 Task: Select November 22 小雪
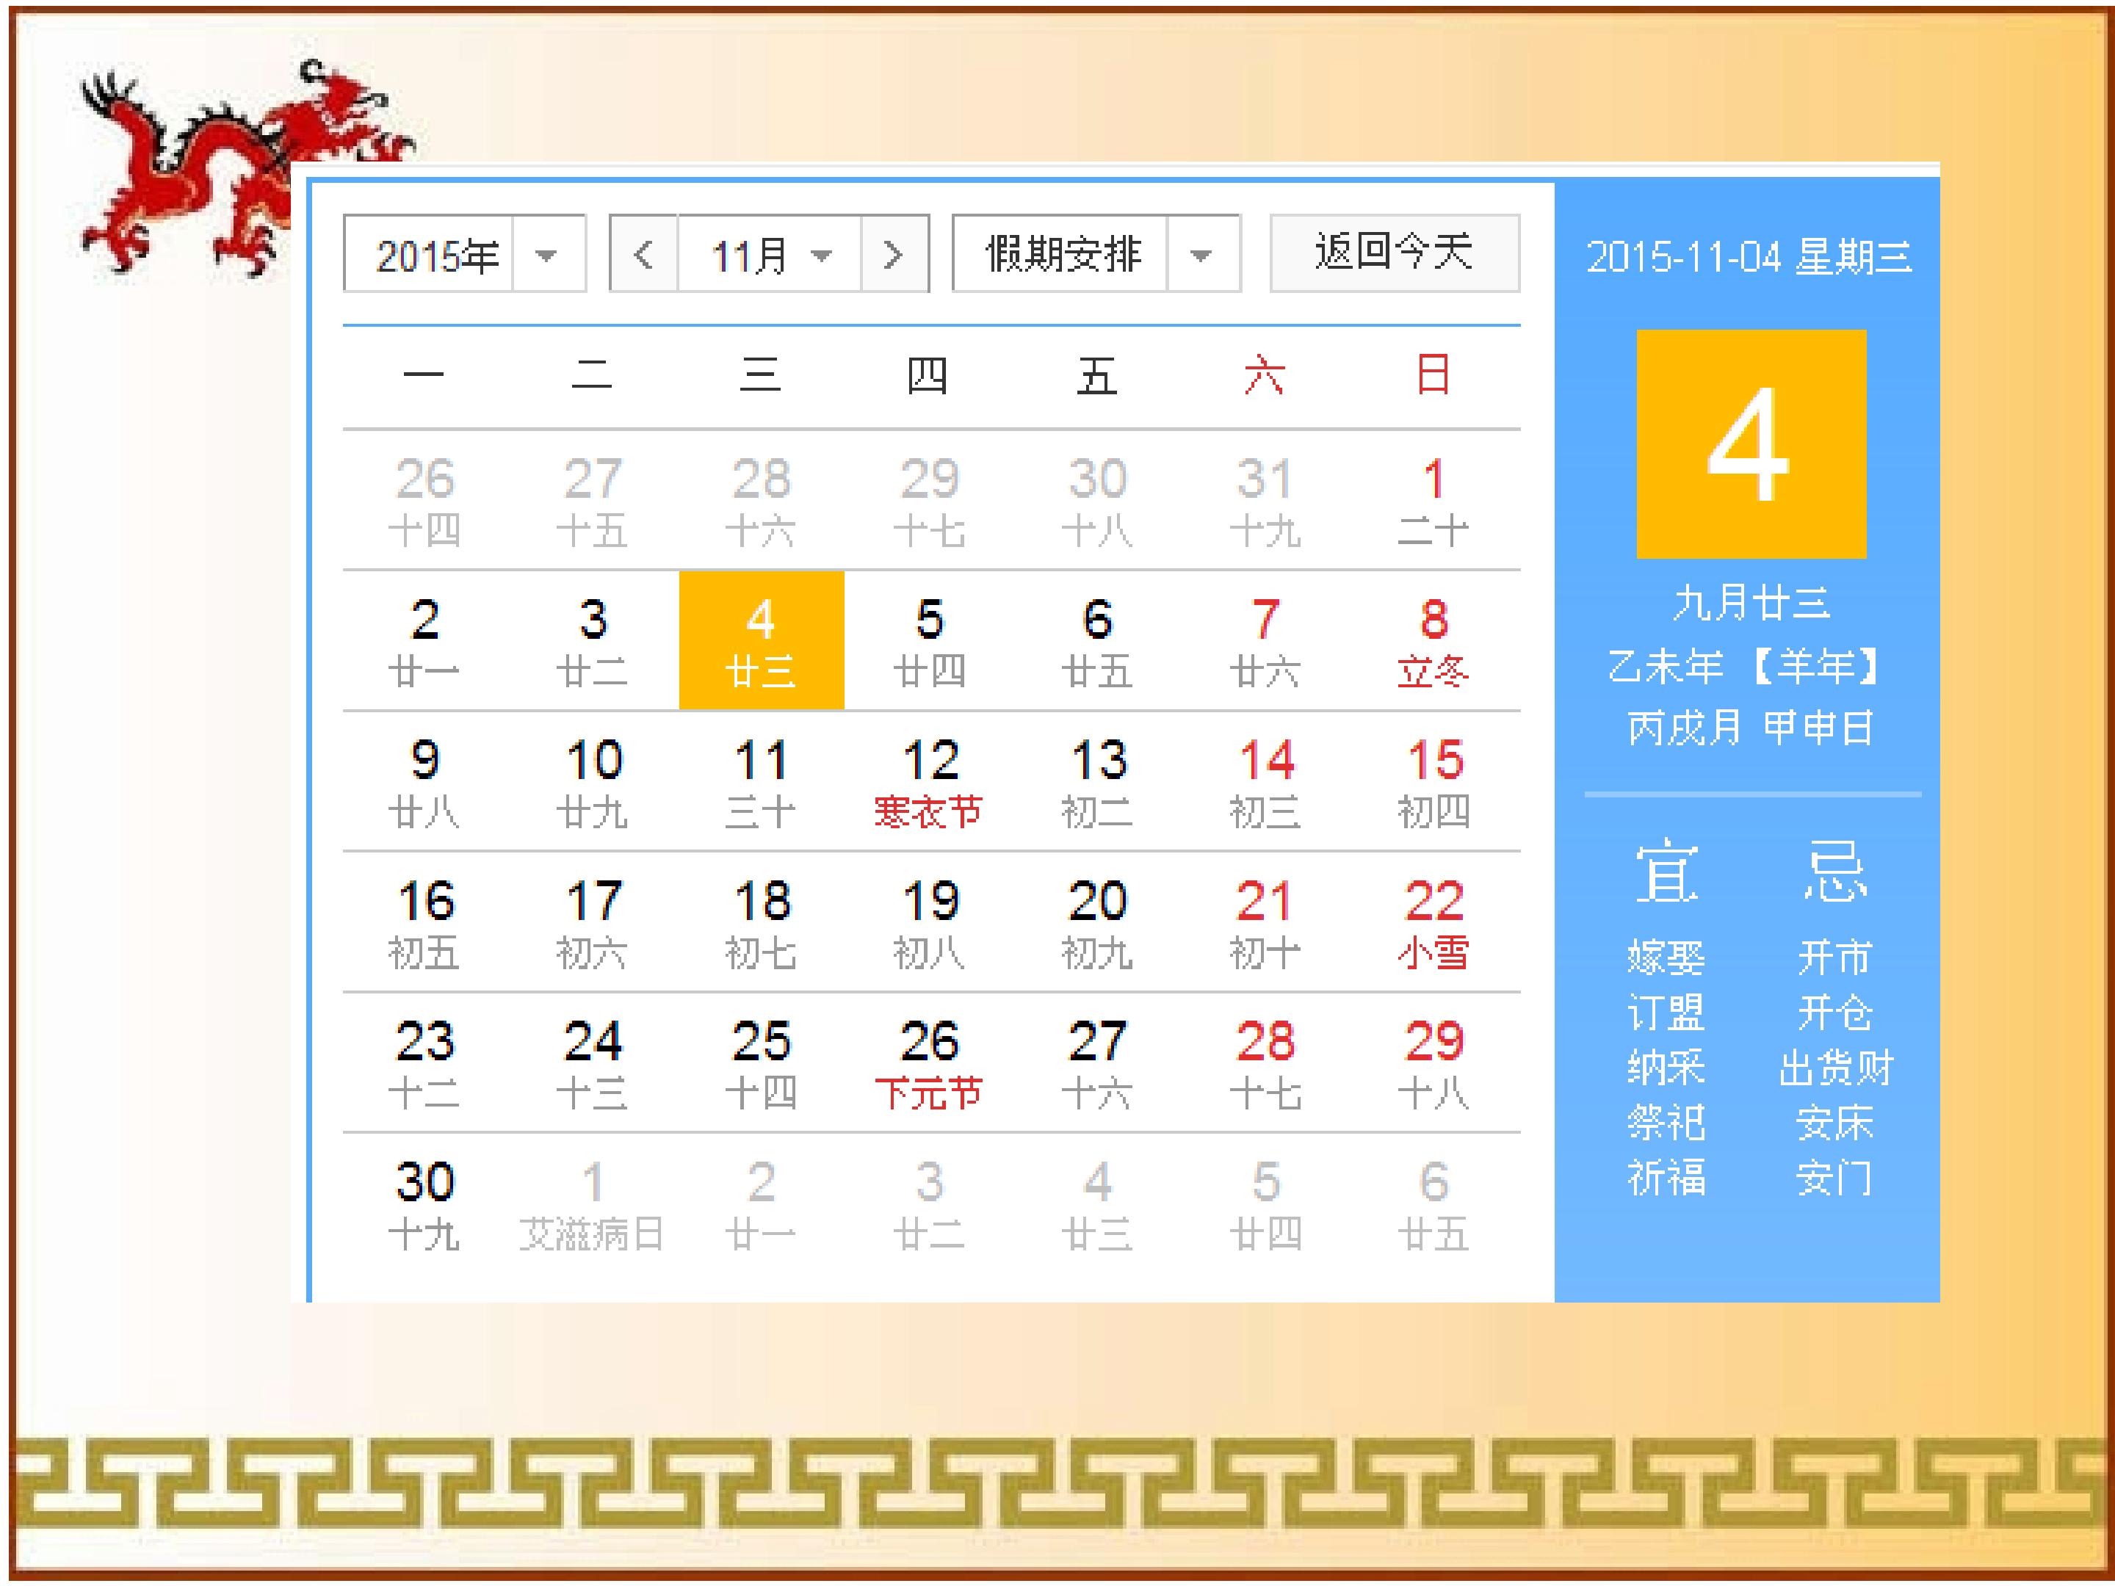pos(1433,921)
